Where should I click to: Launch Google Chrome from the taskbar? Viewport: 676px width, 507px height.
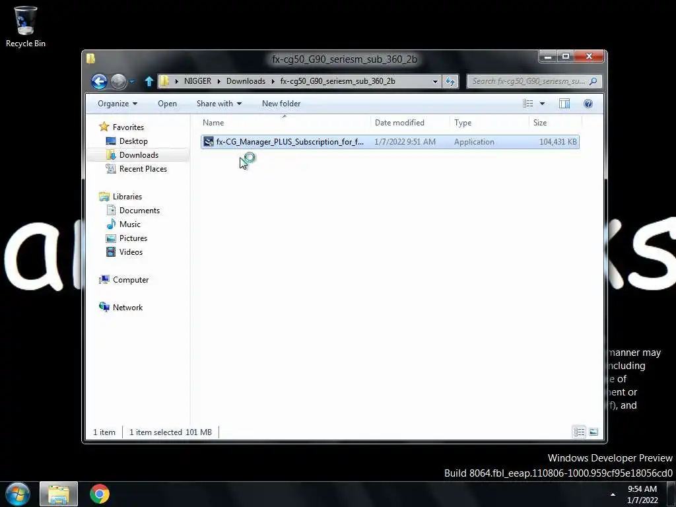point(100,494)
